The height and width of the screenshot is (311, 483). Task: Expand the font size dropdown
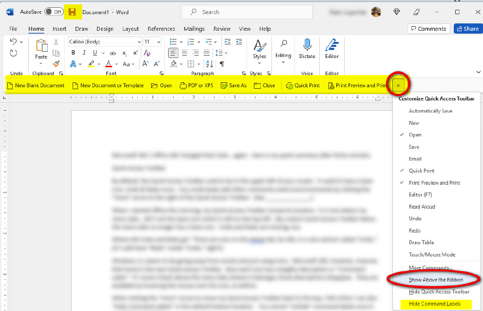pos(159,42)
